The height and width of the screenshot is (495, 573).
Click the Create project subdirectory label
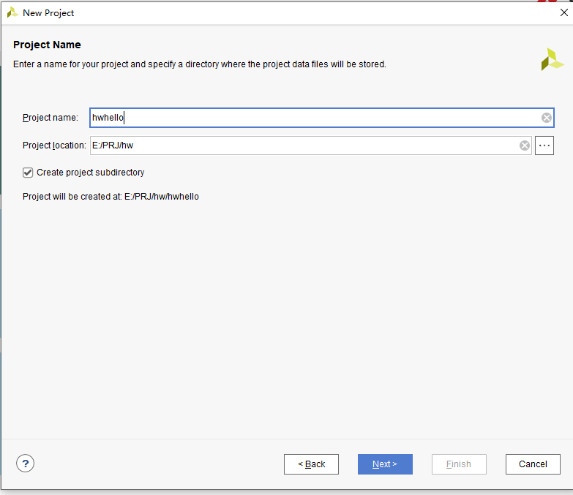(90, 173)
